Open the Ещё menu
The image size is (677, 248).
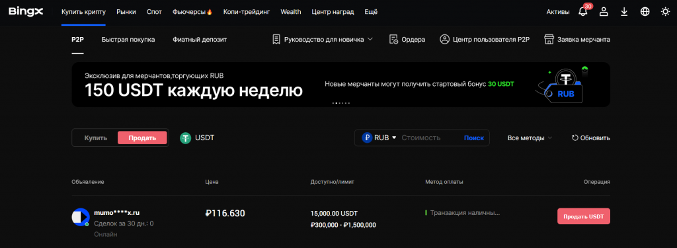point(370,12)
